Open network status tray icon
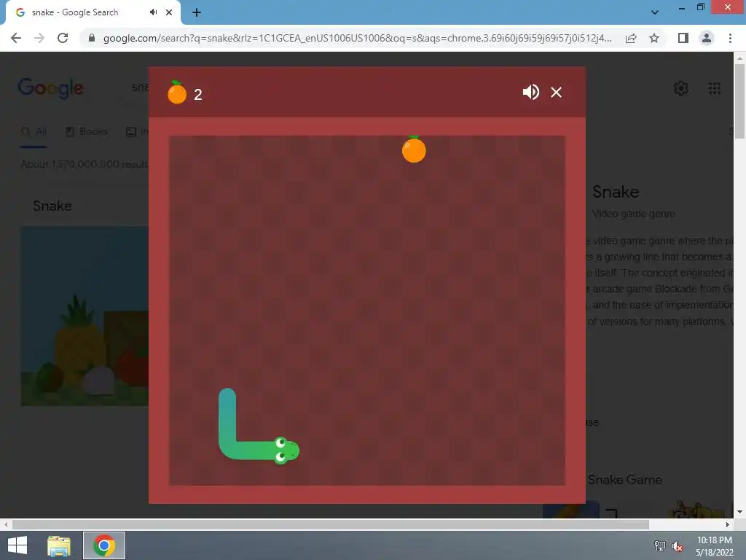This screenshot has height=560, width=746. pyautogui.click(x=659, y=545)
